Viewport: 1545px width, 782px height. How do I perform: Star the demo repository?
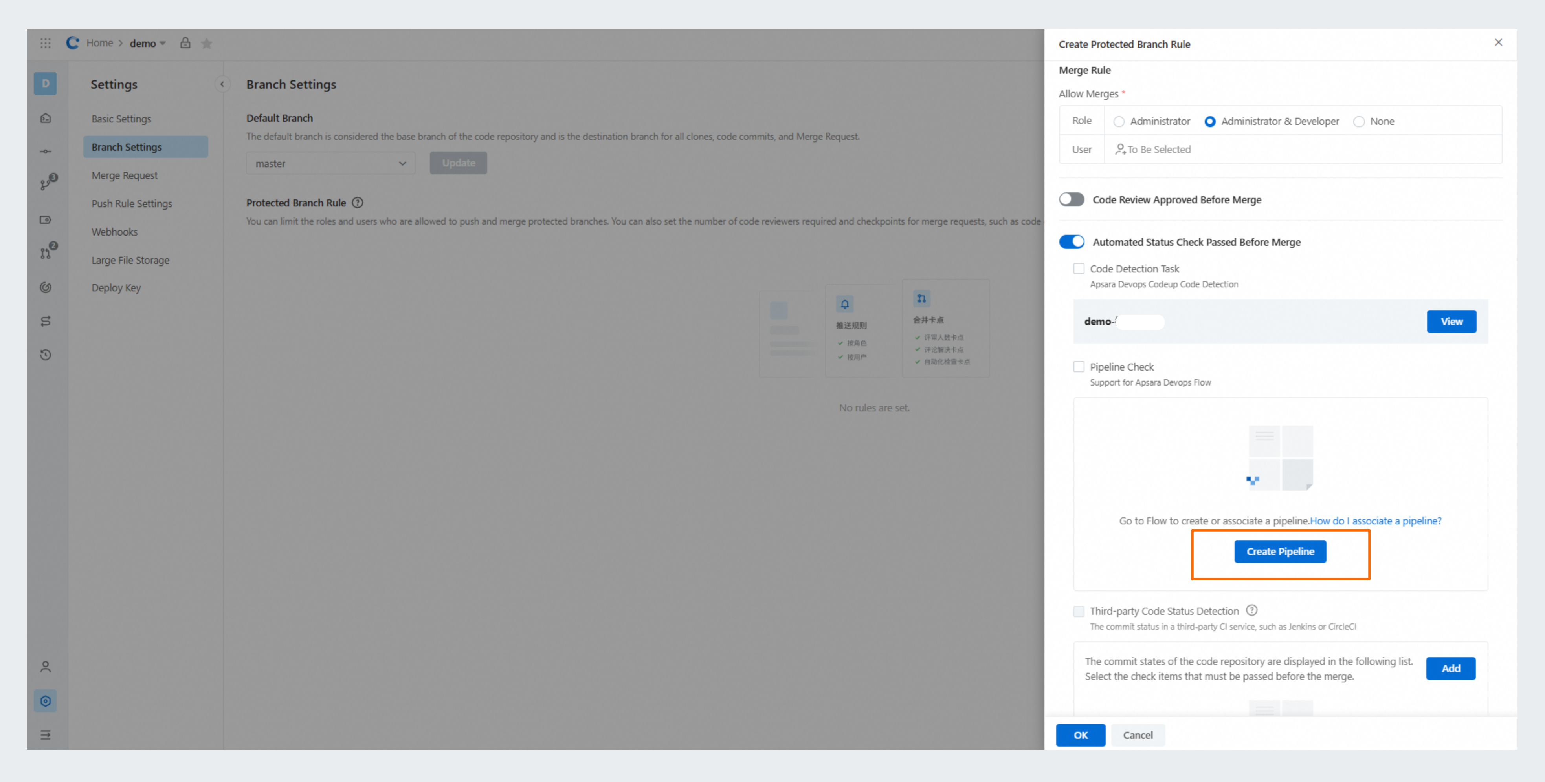[x=206, y=42]
